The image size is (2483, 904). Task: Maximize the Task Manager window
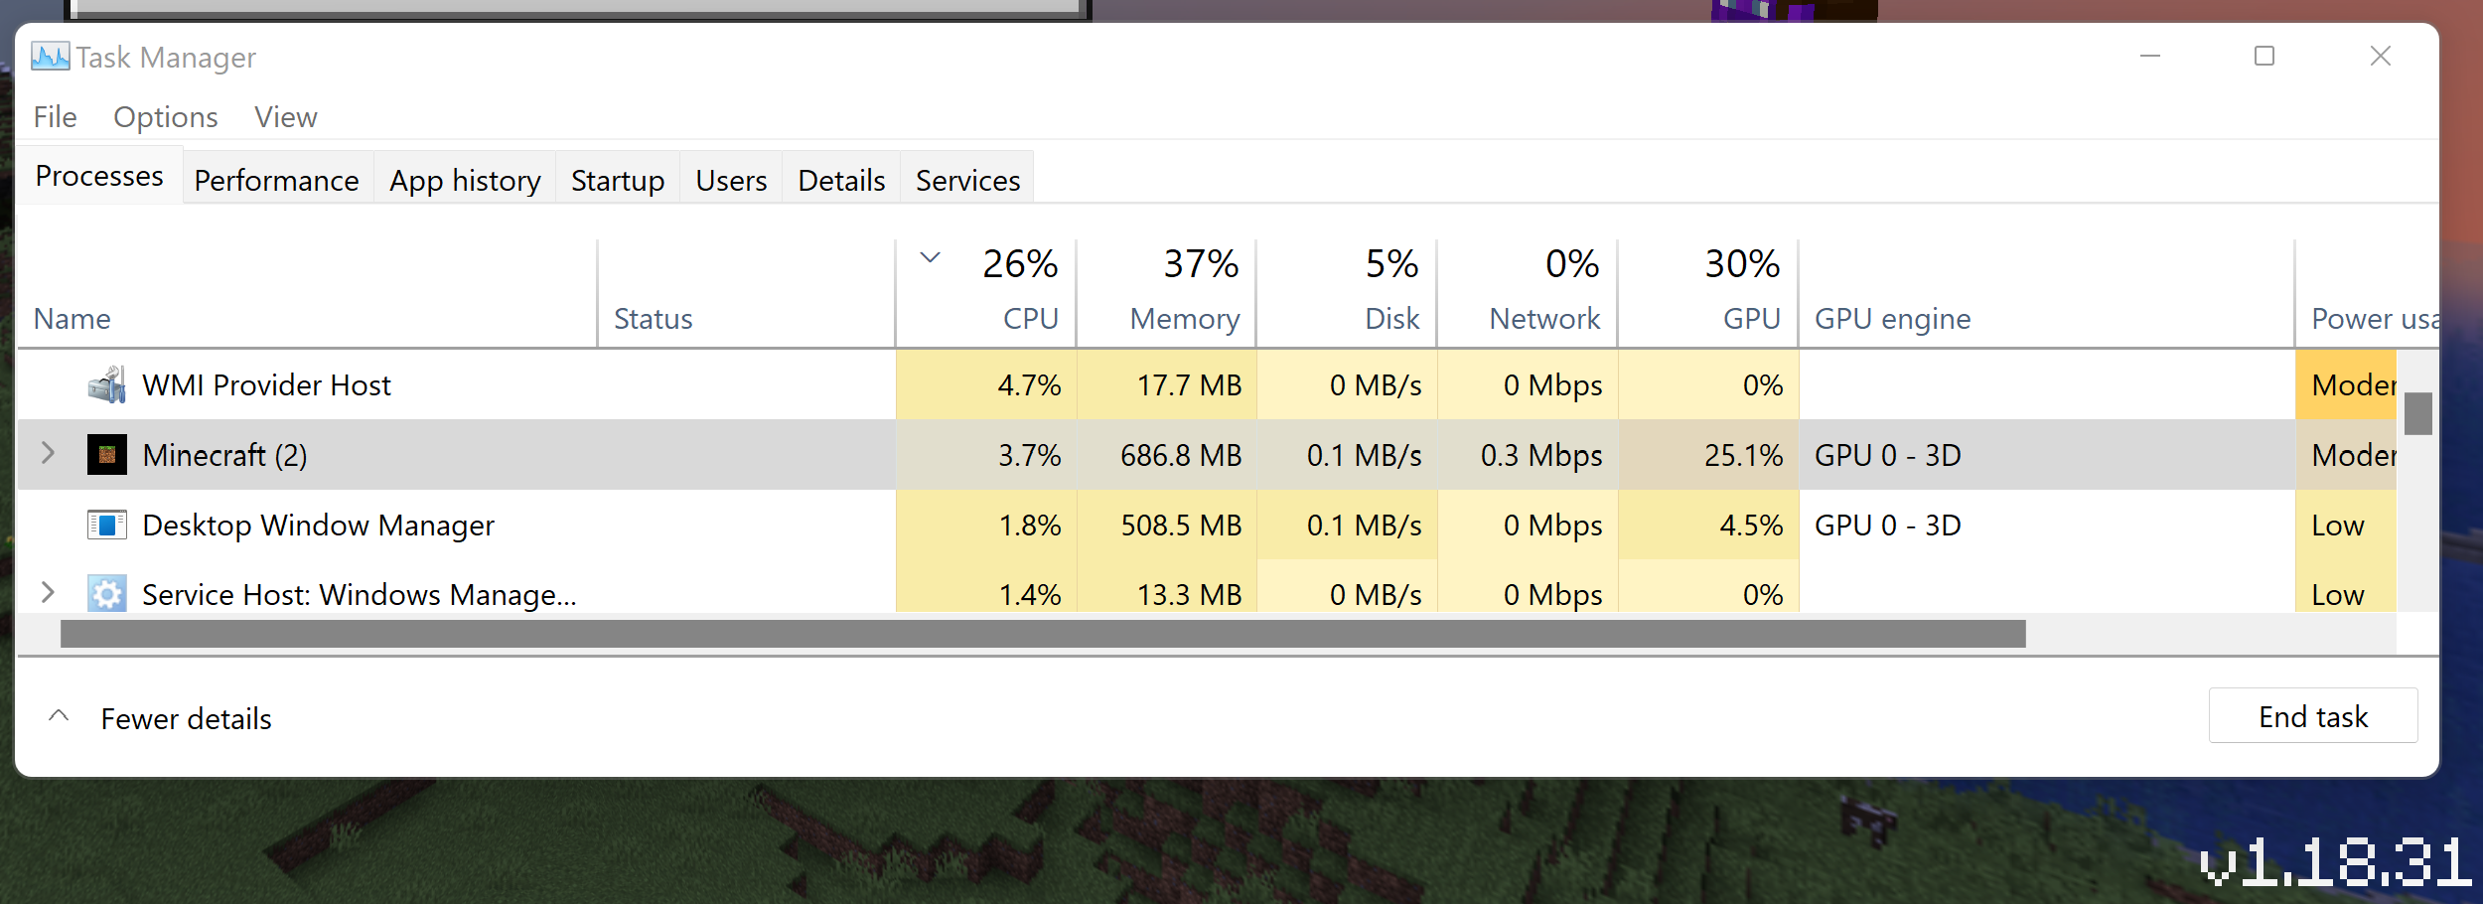coord(2264,57)
